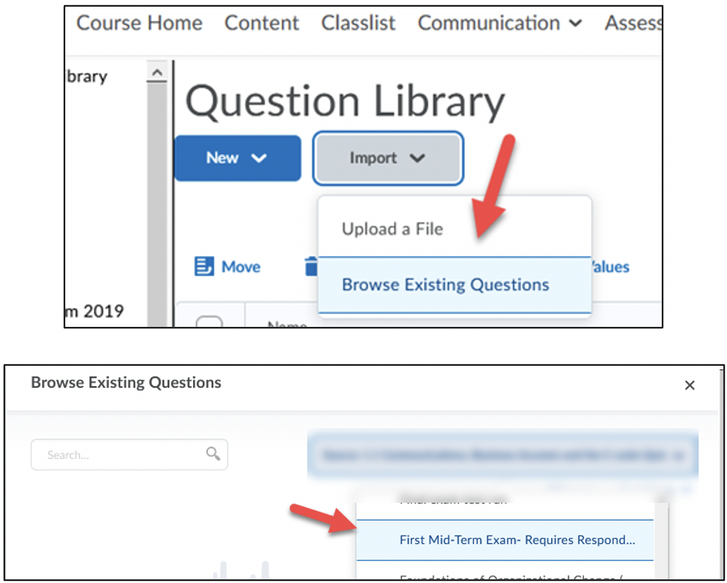
Task: Click the search magnifier icon
Action: 213,454
